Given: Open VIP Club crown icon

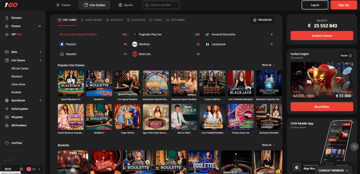Looking at the screenshot, I should [7, 35].
